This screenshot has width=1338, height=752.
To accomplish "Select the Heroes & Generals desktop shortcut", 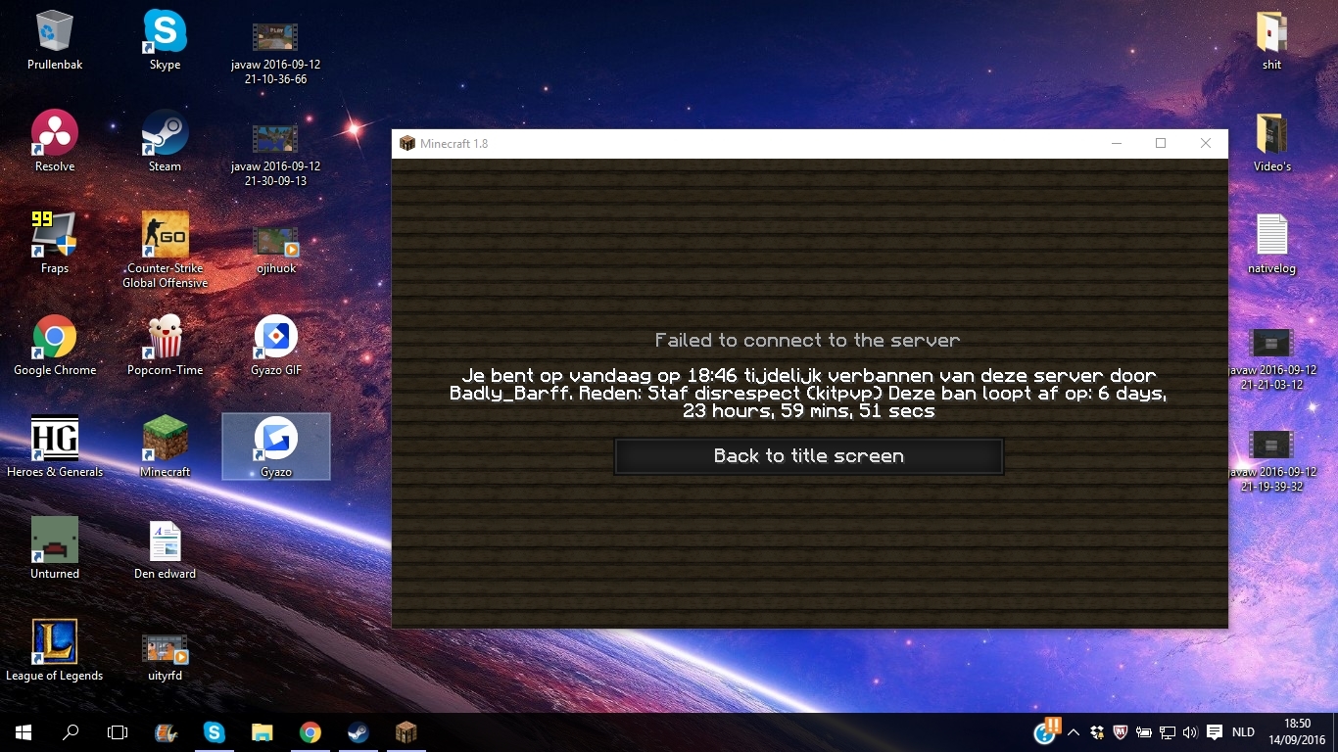I will (x=55, y=447).
